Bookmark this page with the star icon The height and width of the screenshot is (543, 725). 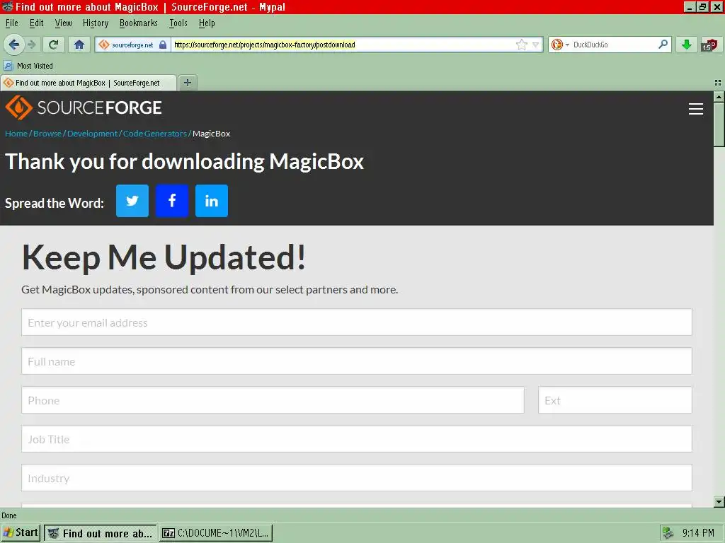click(x=522, y=45)
